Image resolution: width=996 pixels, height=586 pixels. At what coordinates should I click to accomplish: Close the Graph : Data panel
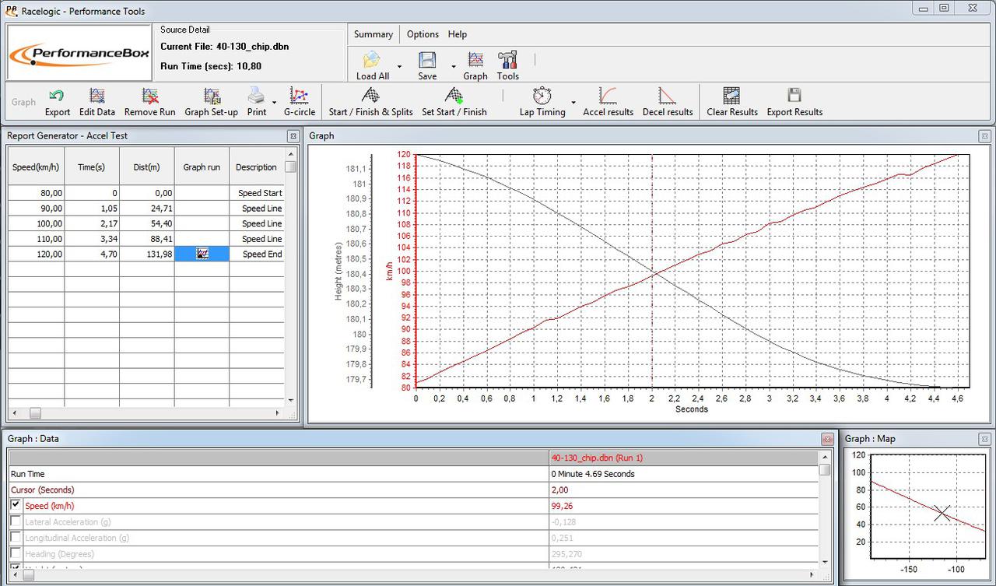[x=827, y=439]
